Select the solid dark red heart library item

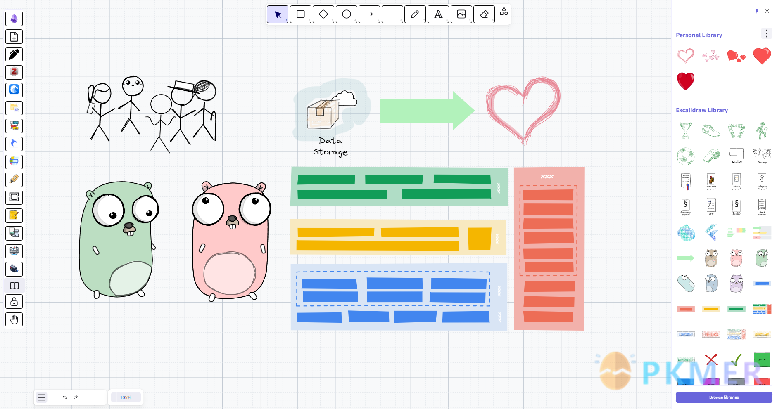[686, 81]
